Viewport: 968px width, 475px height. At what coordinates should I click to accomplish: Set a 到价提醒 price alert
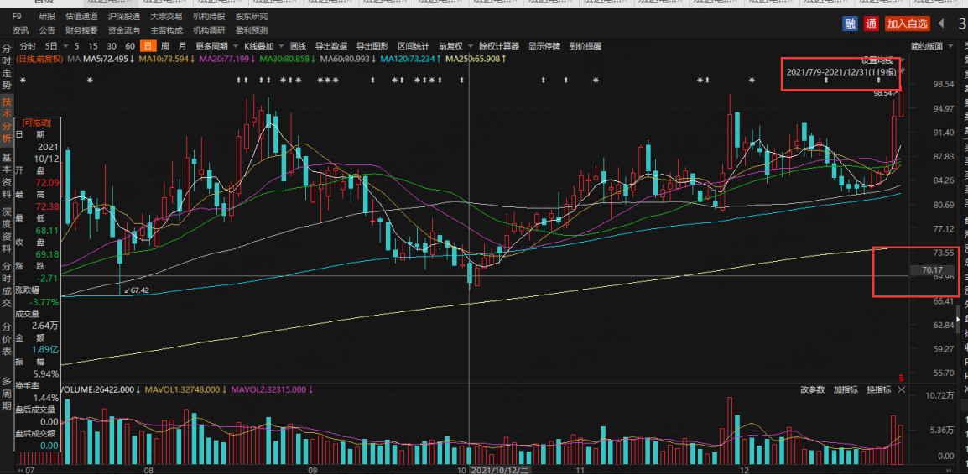(585, 45)
